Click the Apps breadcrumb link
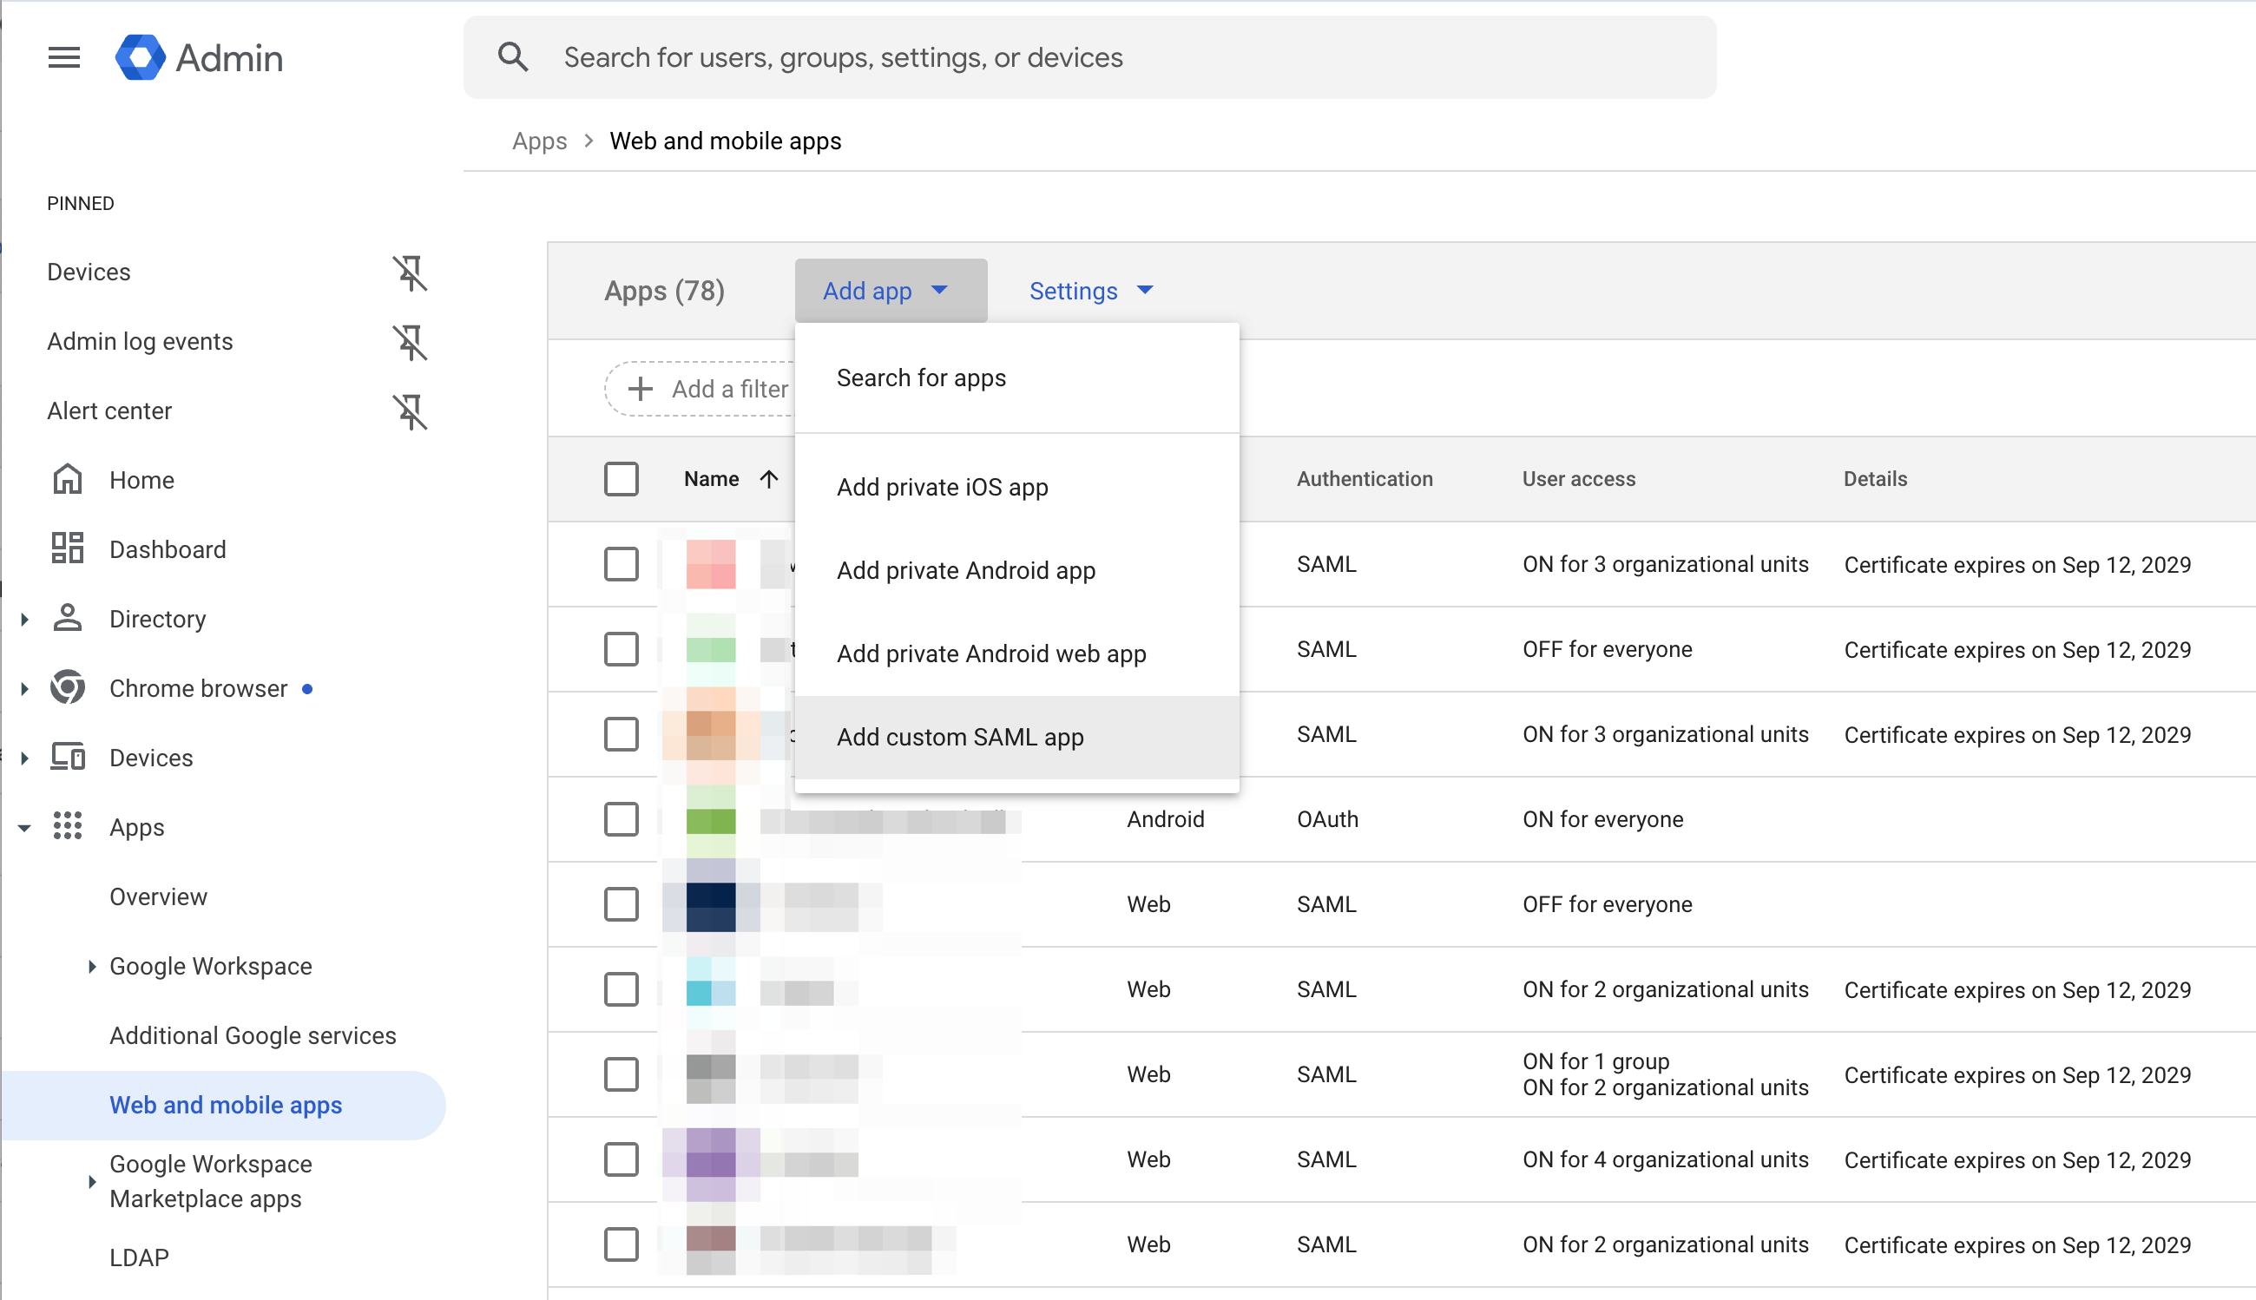Viewport: 2256px width, 1300px height. click(538, 141)
